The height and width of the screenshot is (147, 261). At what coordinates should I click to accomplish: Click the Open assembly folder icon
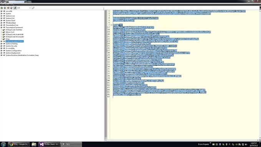(8, 8)
